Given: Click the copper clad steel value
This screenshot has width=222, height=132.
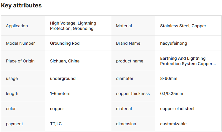Looking at the screenshot, I should coord(177,109).
